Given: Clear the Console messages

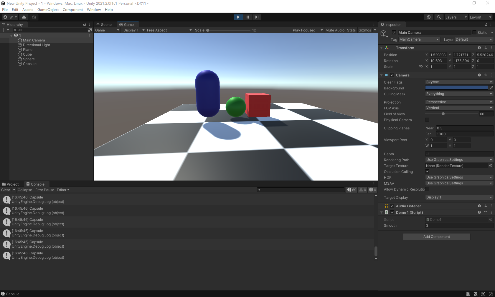Looking at the screenshot, I should click(x=5, y=190).
